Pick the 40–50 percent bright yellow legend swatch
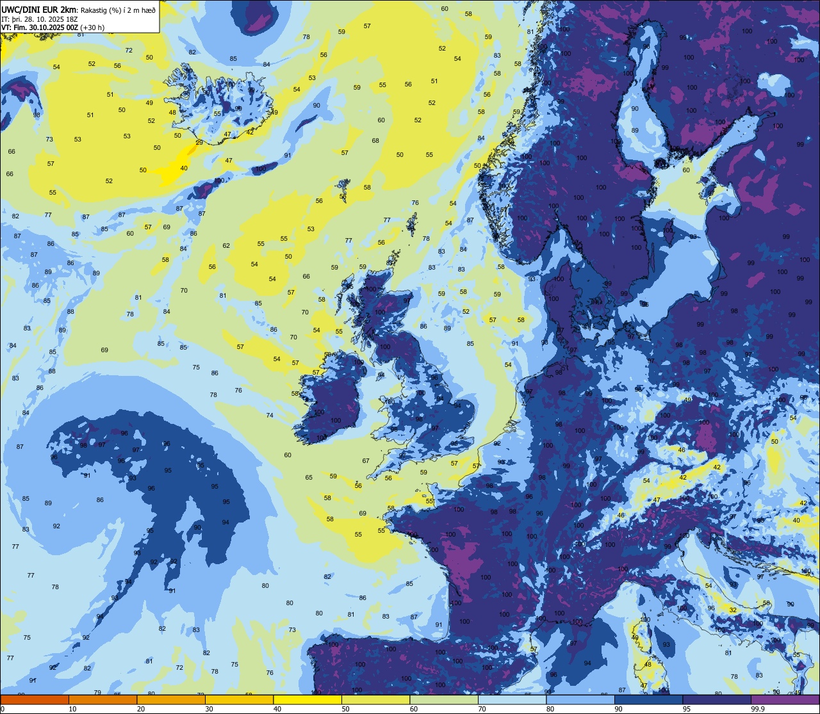820x714 pixels. 307,699
